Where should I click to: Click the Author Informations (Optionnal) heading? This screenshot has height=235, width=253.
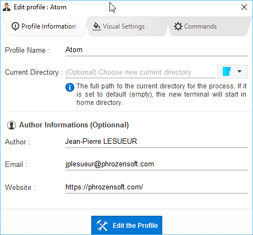[74, 125]
